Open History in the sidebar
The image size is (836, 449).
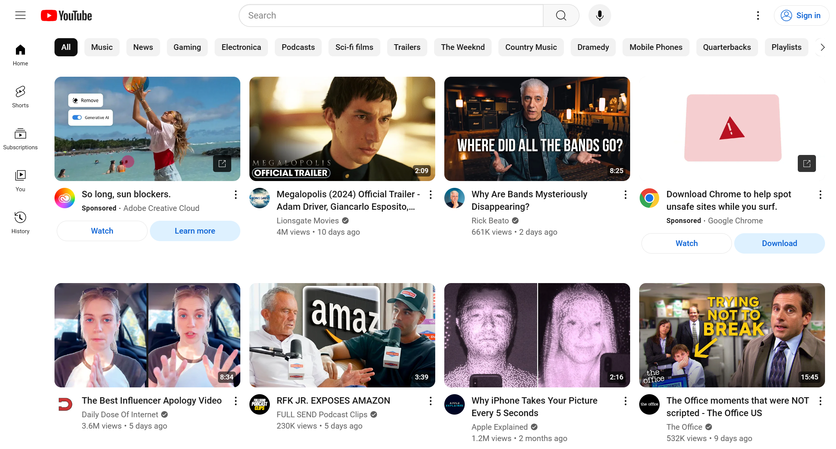20,223
